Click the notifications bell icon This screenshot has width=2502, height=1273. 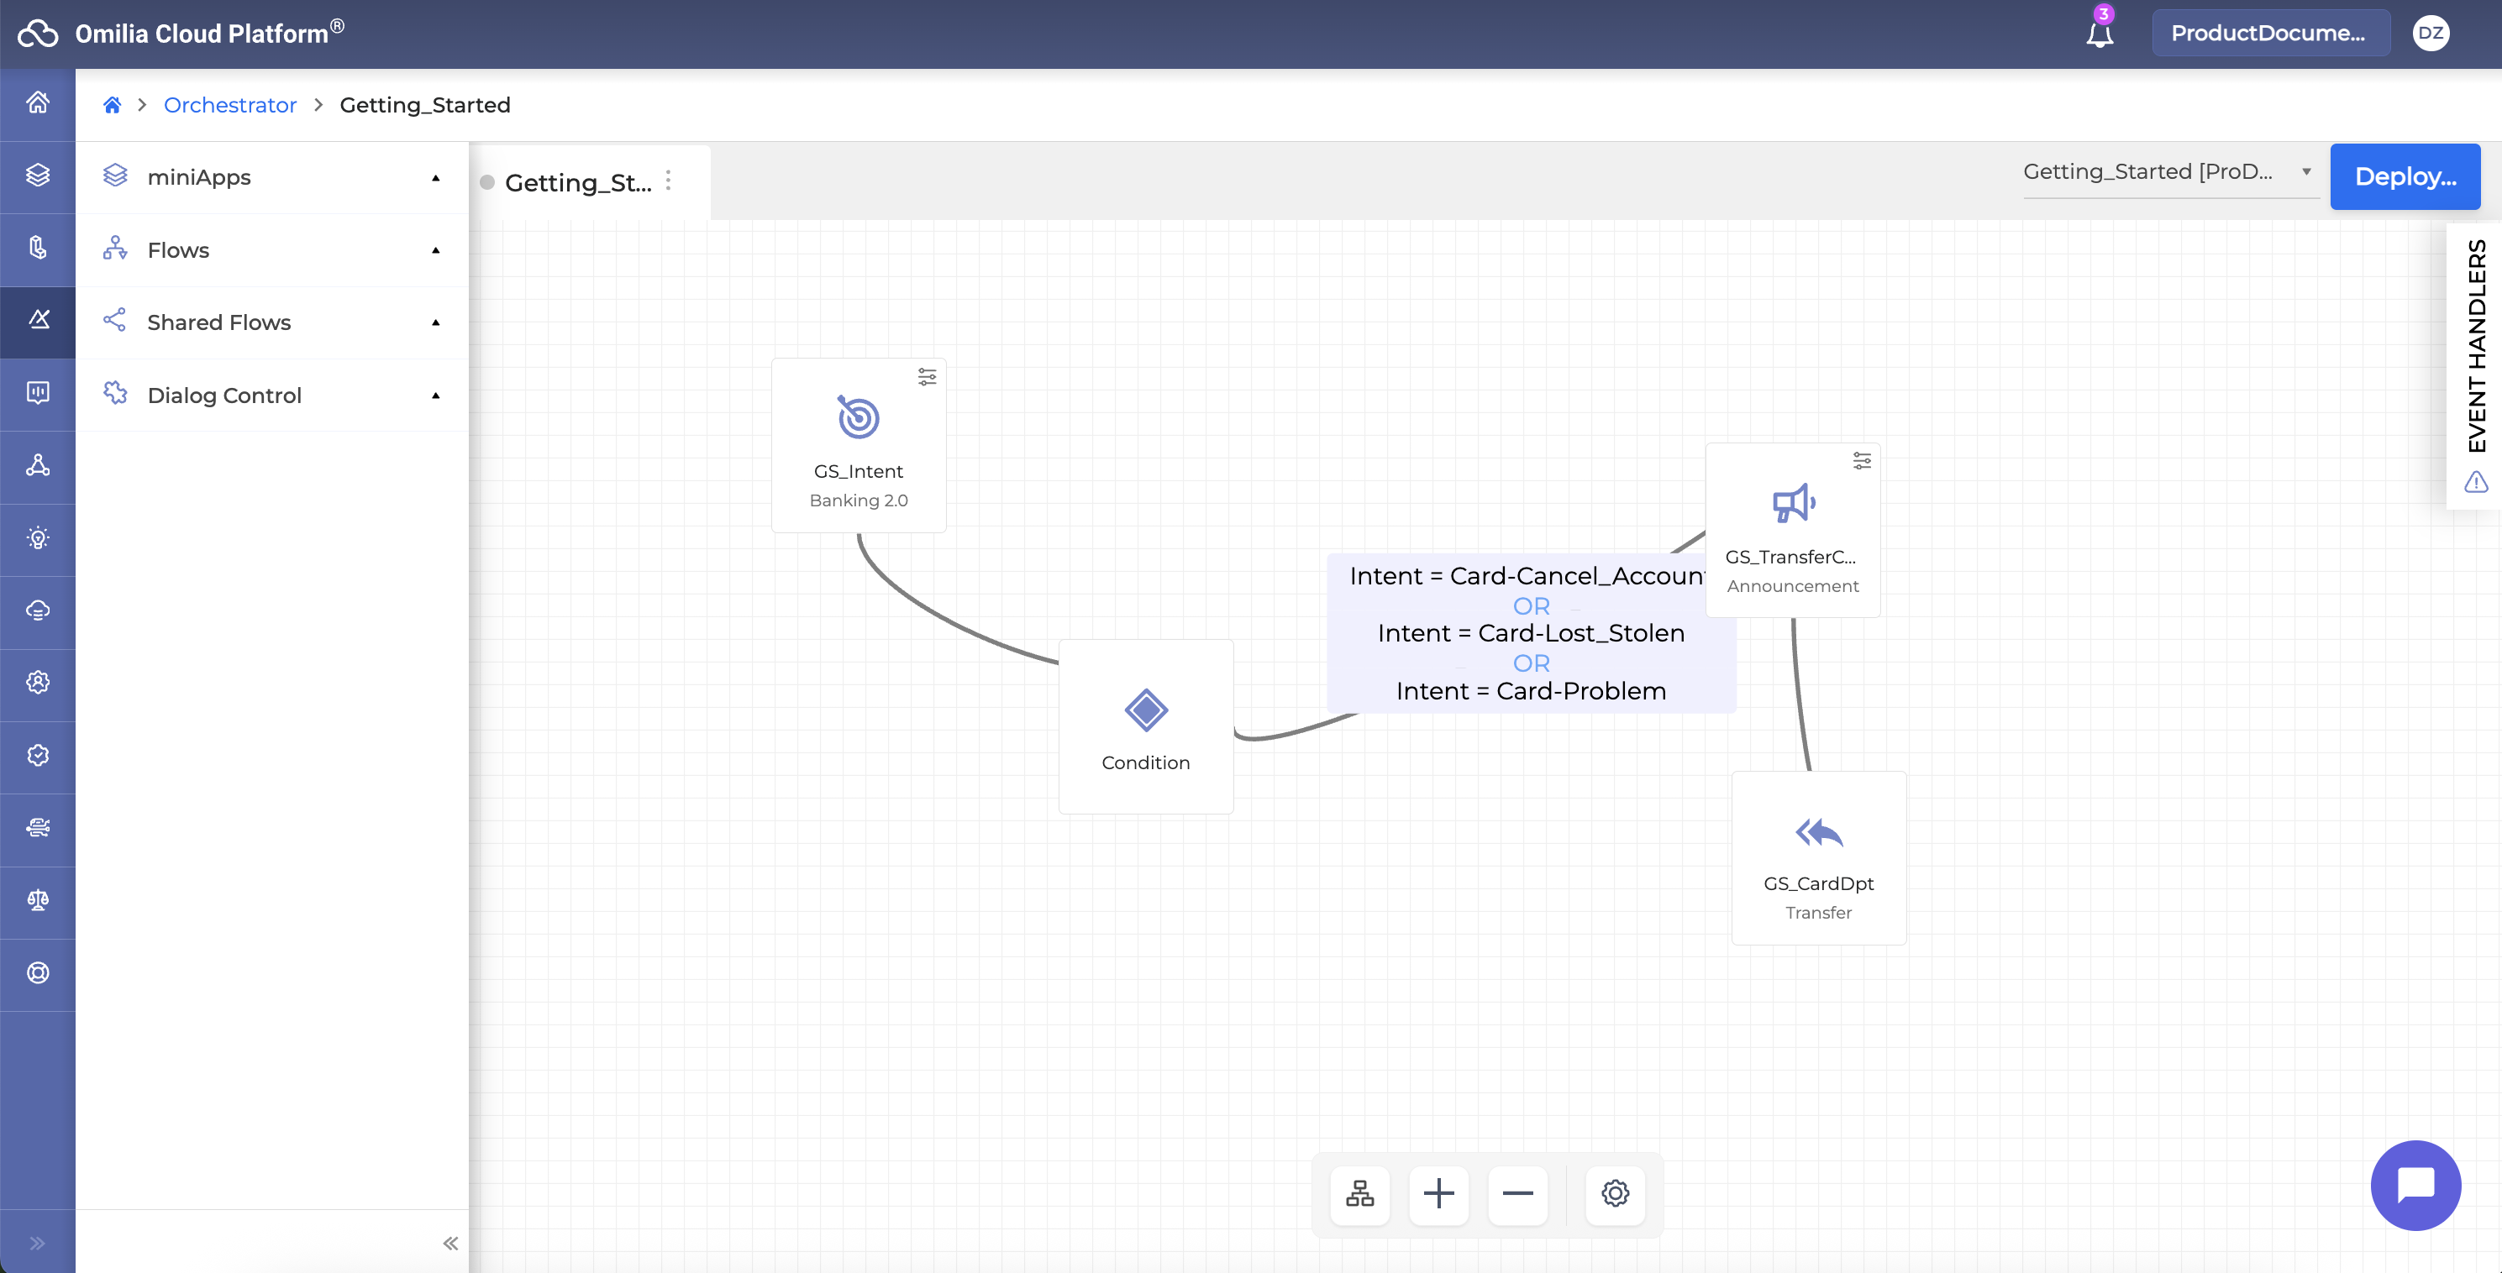(x=2099, y=35)
